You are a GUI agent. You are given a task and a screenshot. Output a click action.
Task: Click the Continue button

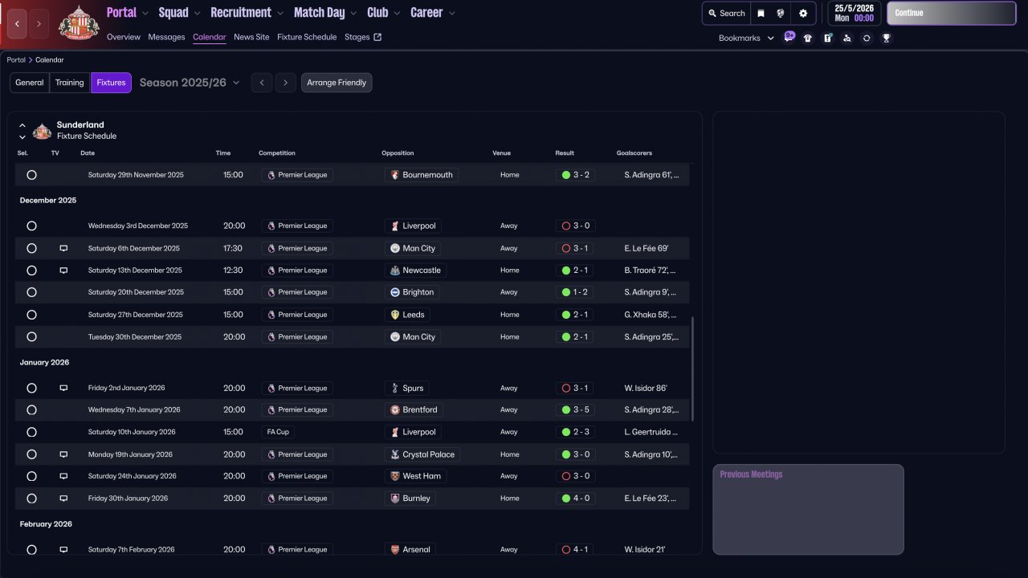tap(952, 13)
